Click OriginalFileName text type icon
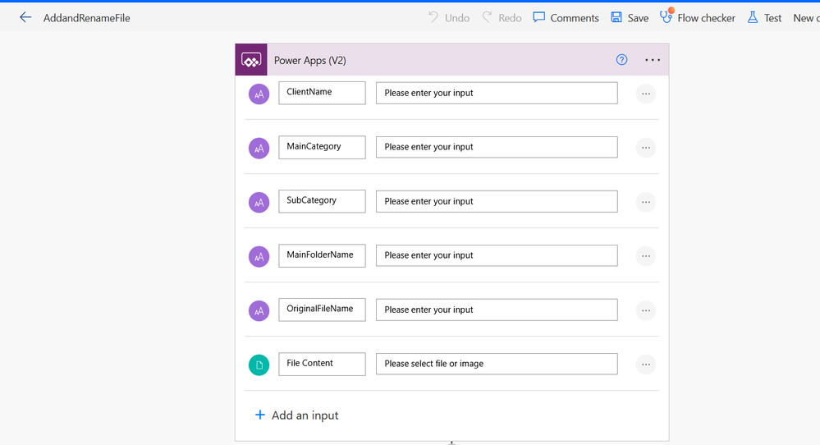 coord(259,310)
